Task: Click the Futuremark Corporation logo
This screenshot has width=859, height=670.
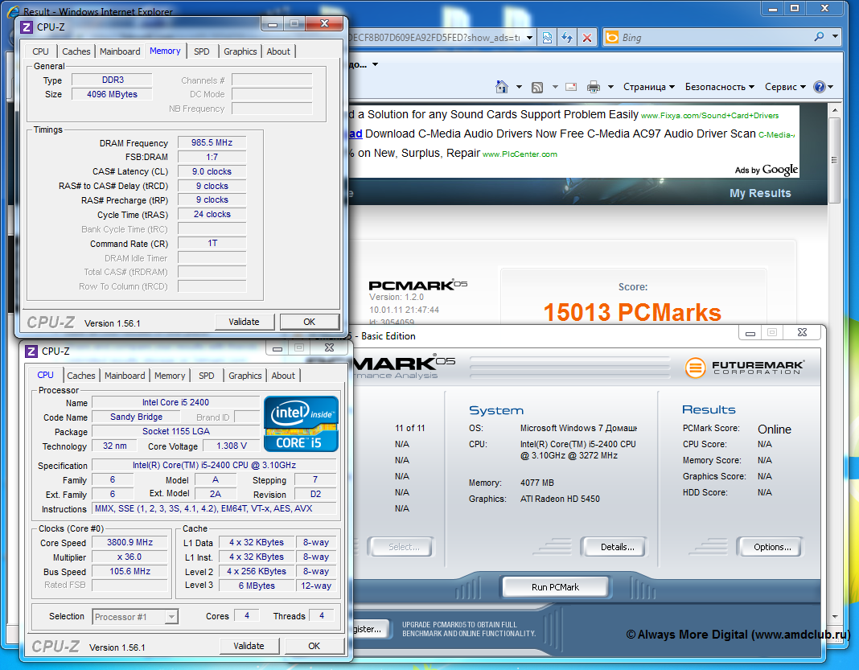Action: 745,367
